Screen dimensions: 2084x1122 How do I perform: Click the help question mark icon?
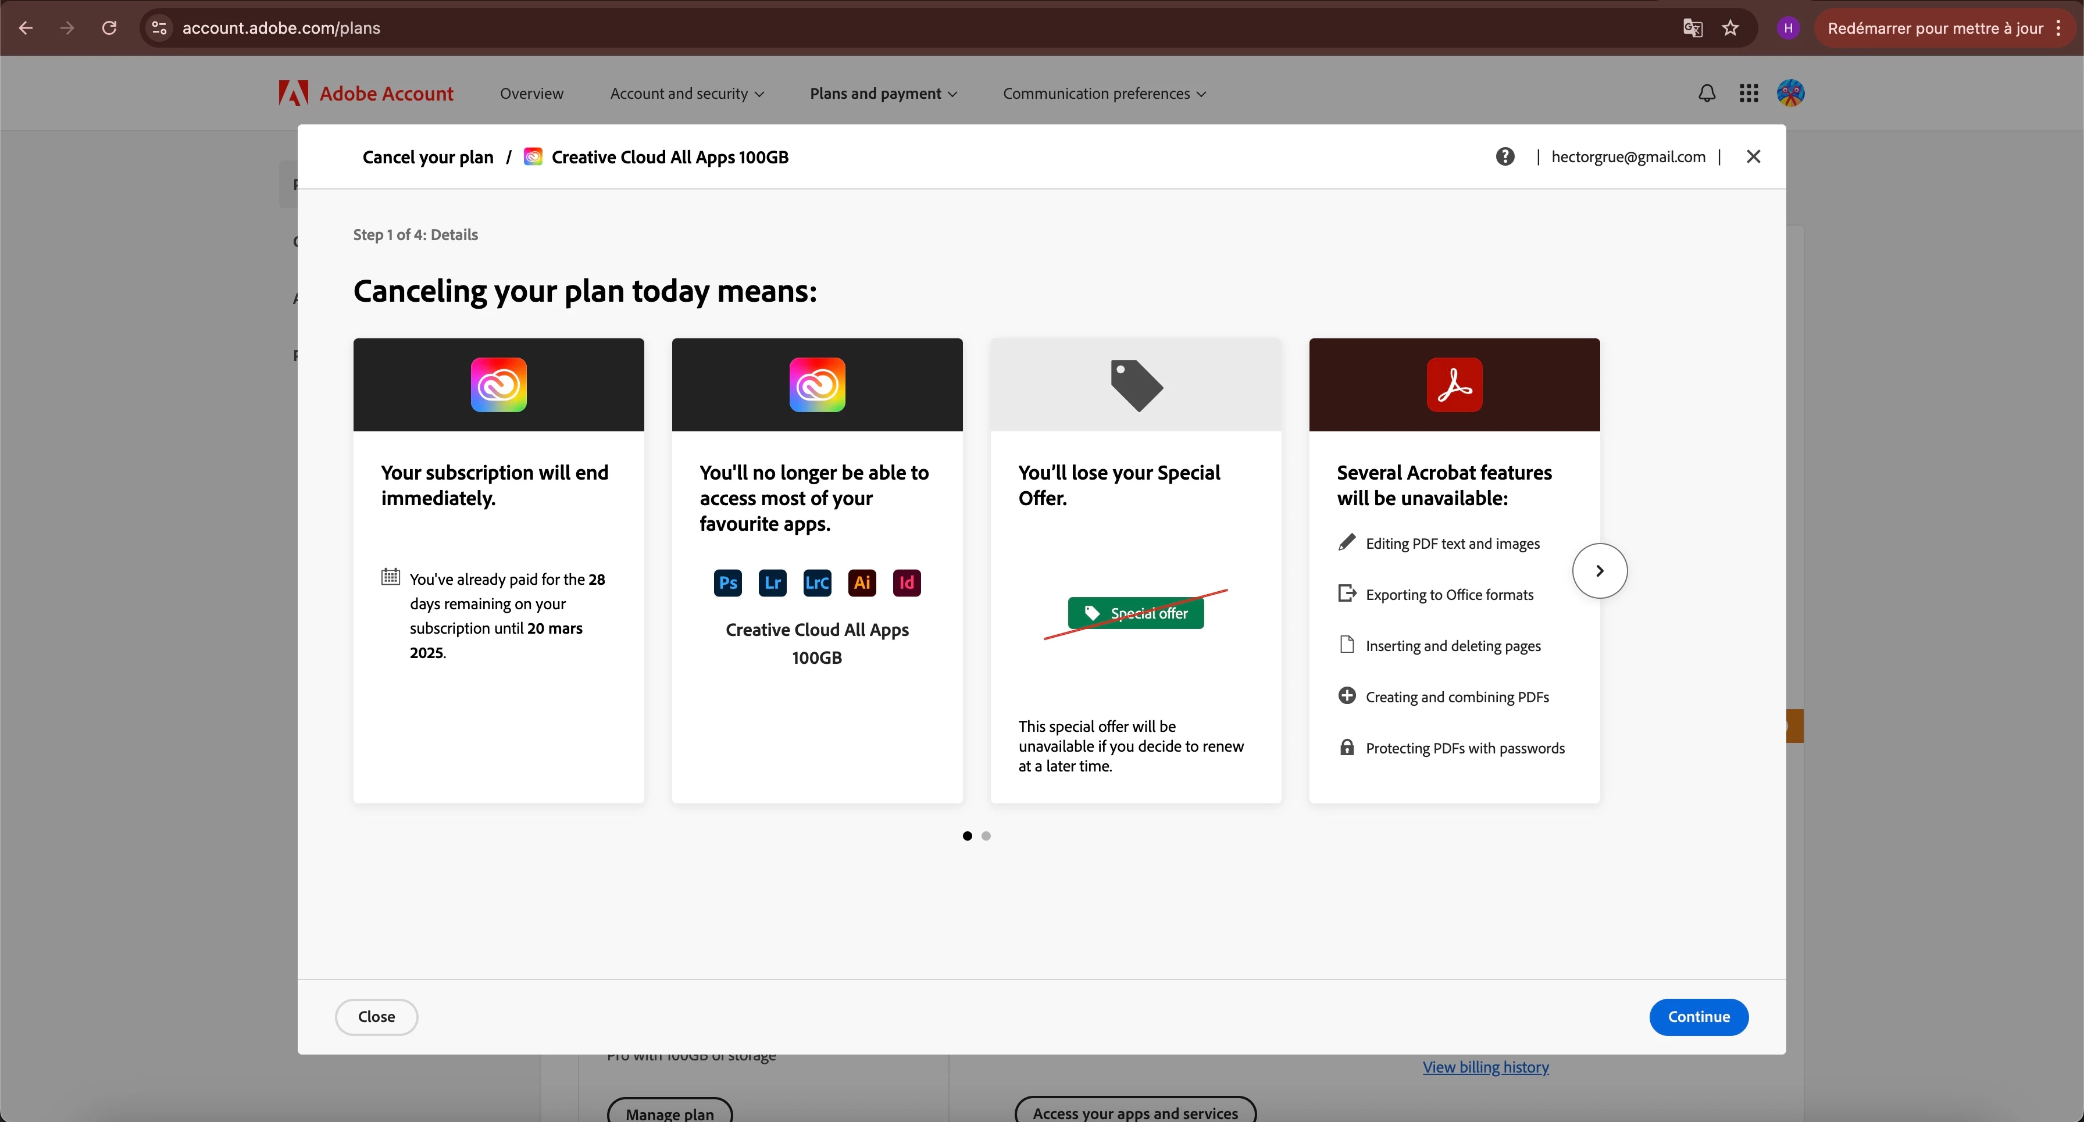pos(1505,157)
